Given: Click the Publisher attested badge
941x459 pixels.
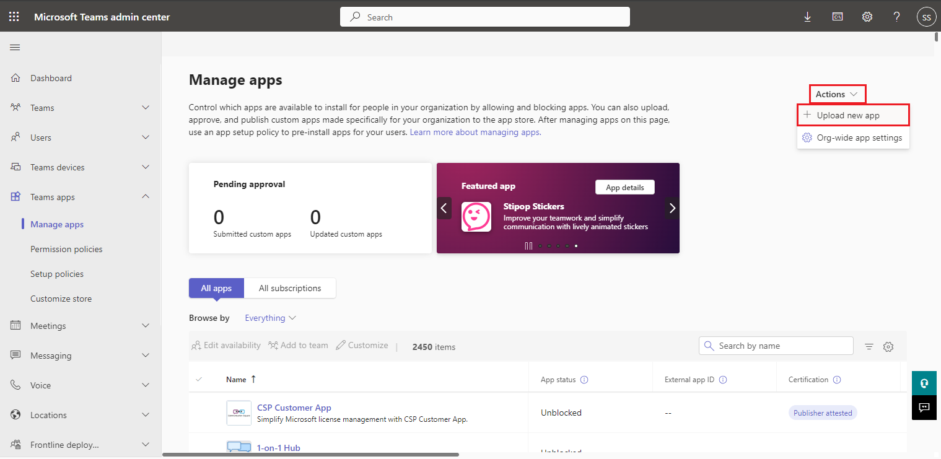Looking at the screenshot, I should tap(823, 413).
